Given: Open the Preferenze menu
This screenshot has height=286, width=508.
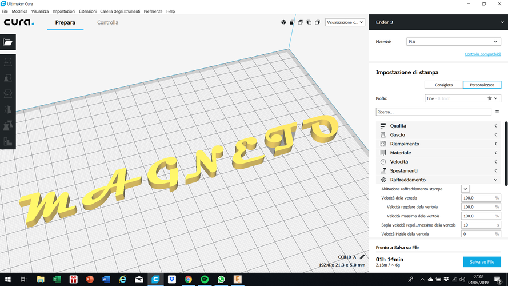Looking at the screenshot, I should coord(153,11).
